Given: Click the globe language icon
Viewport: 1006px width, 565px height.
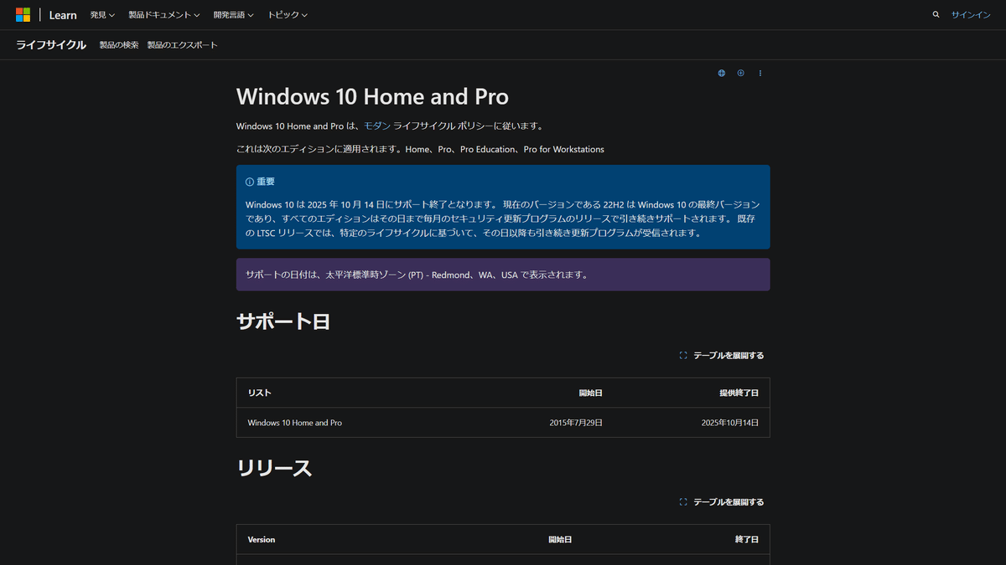Looking at the screenshot, I should 721,73.
